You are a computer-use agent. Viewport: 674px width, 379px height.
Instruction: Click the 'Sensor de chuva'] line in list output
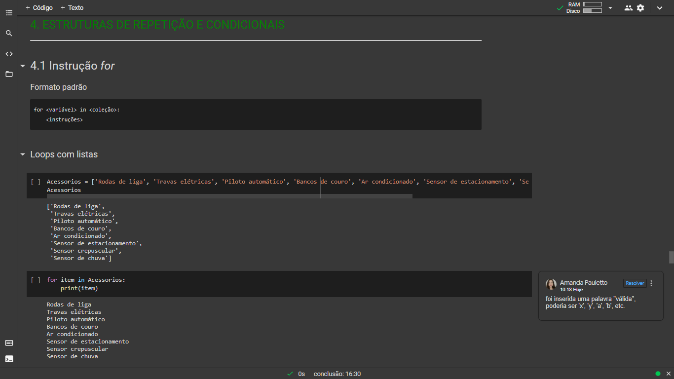pos(81,258)
